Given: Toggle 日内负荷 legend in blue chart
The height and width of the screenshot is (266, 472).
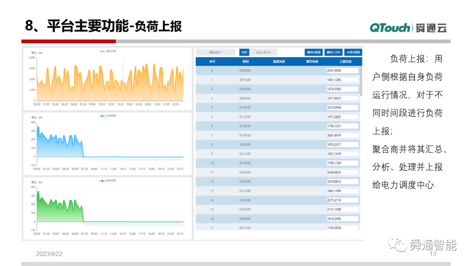Looking at the screenshot, I should tap(108, 115).
